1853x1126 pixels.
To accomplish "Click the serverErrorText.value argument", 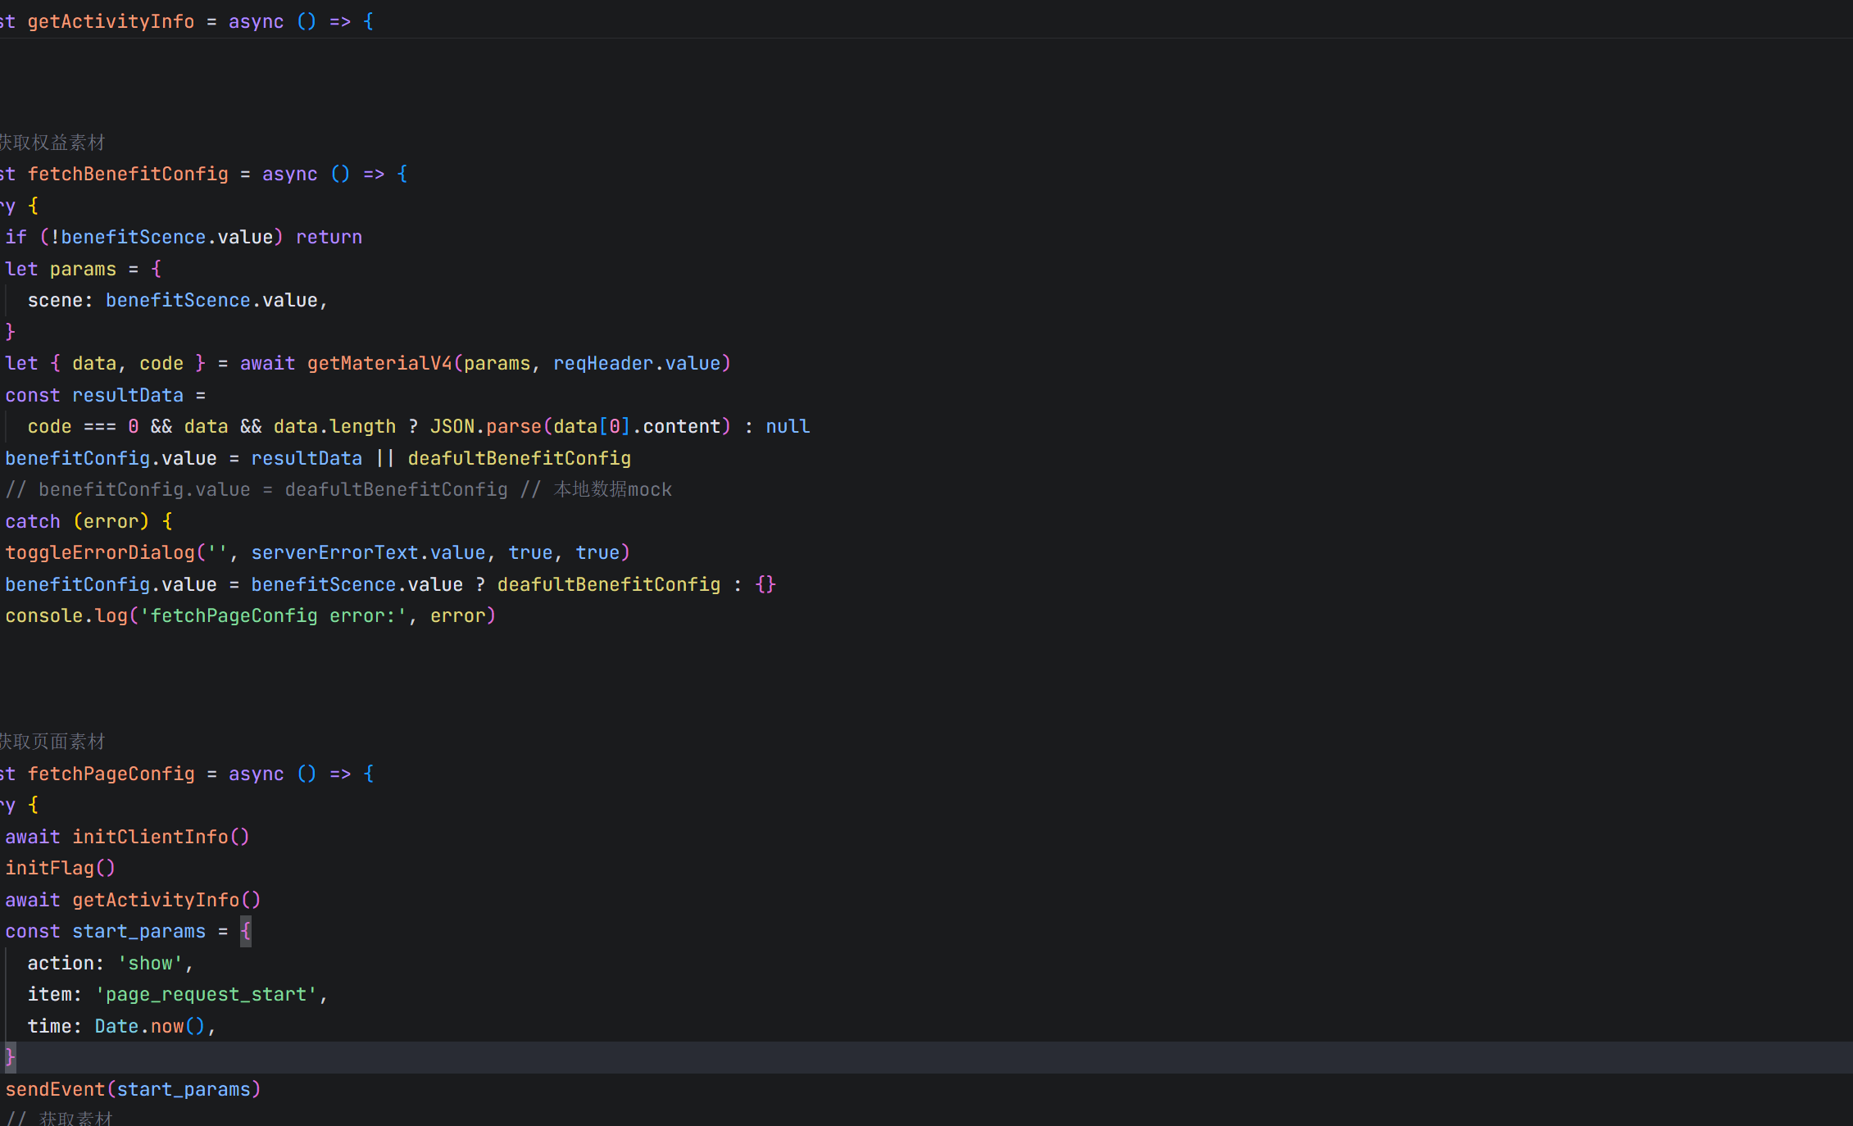I will pos(368,552).
